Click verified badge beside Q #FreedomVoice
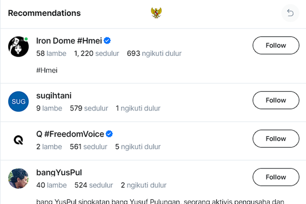Screen dimensions: 306x204 (109, 134)
